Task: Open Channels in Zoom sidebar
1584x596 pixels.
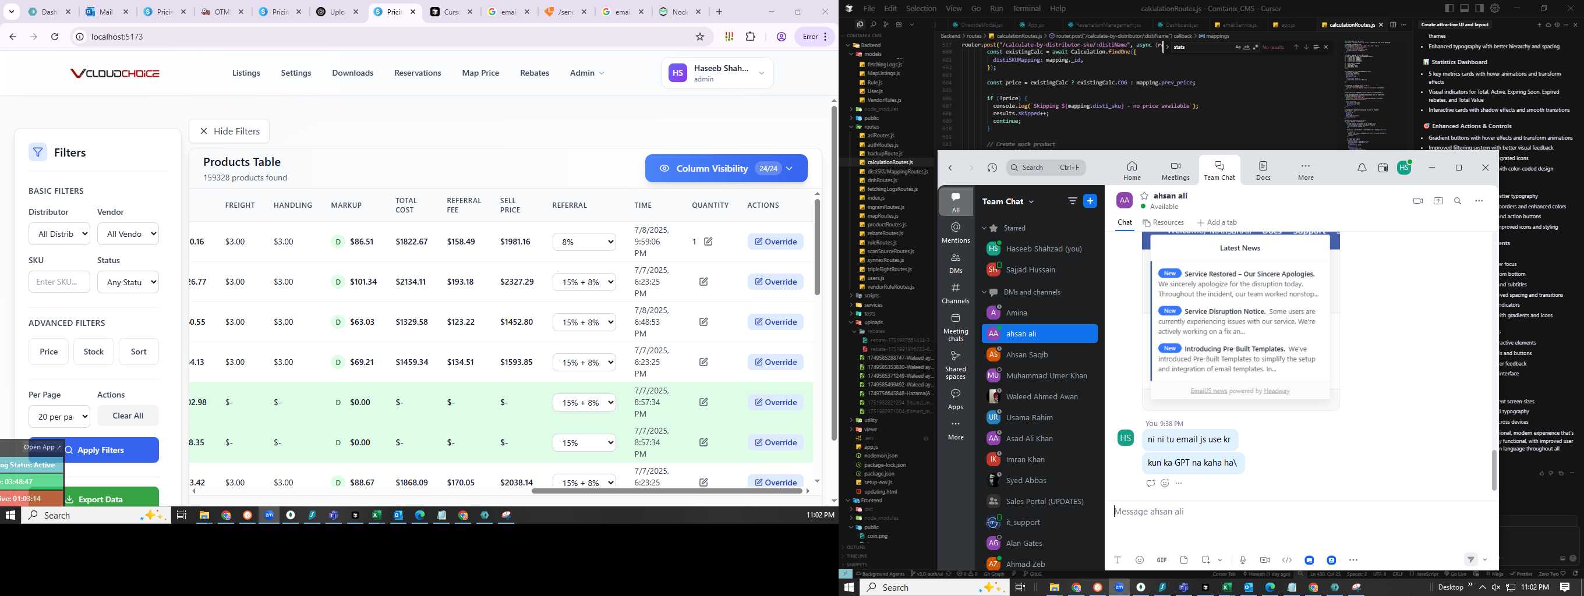Action: click(x=956, y=293)
